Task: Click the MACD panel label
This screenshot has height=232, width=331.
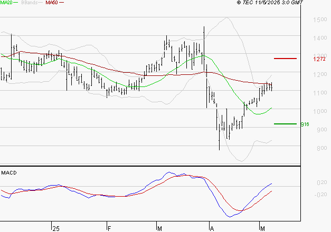Action: [9, 173]
